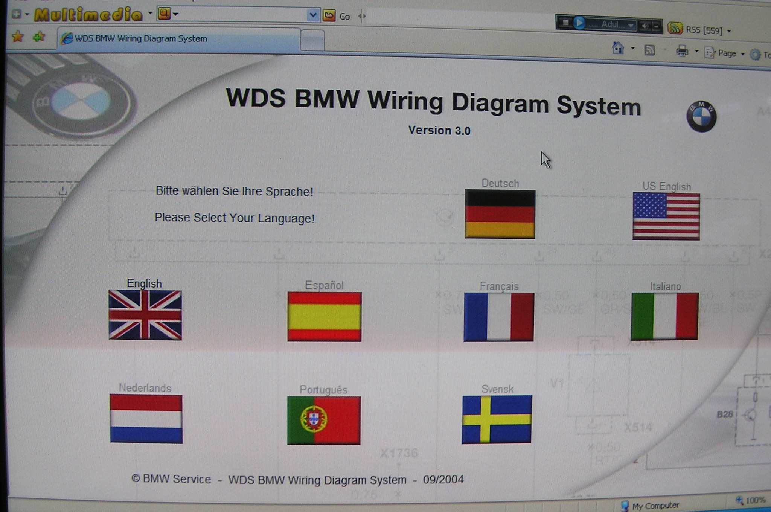This screenshot has height=512, width=771.
Task: Click the Français language label
Action: (x=499, y=286)
